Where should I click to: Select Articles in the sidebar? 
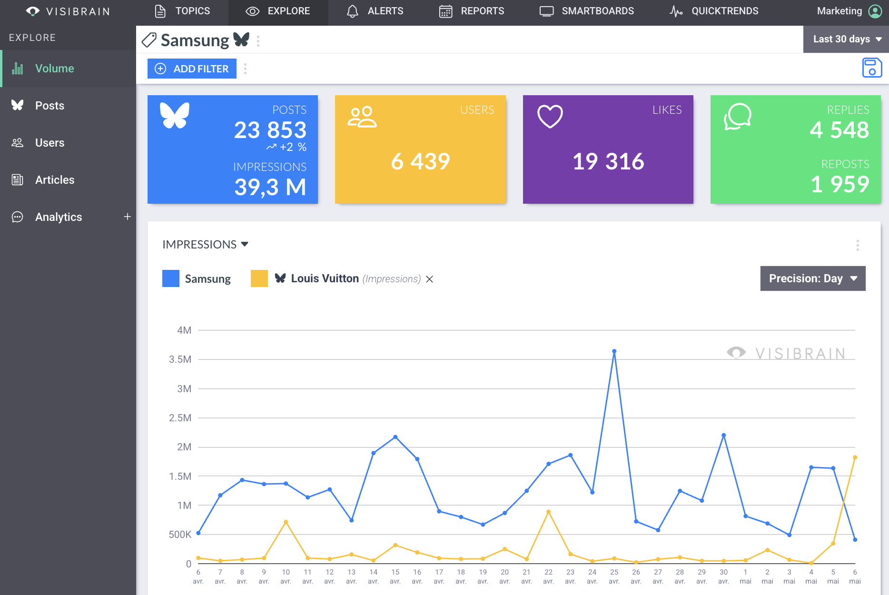coord(68,180)
